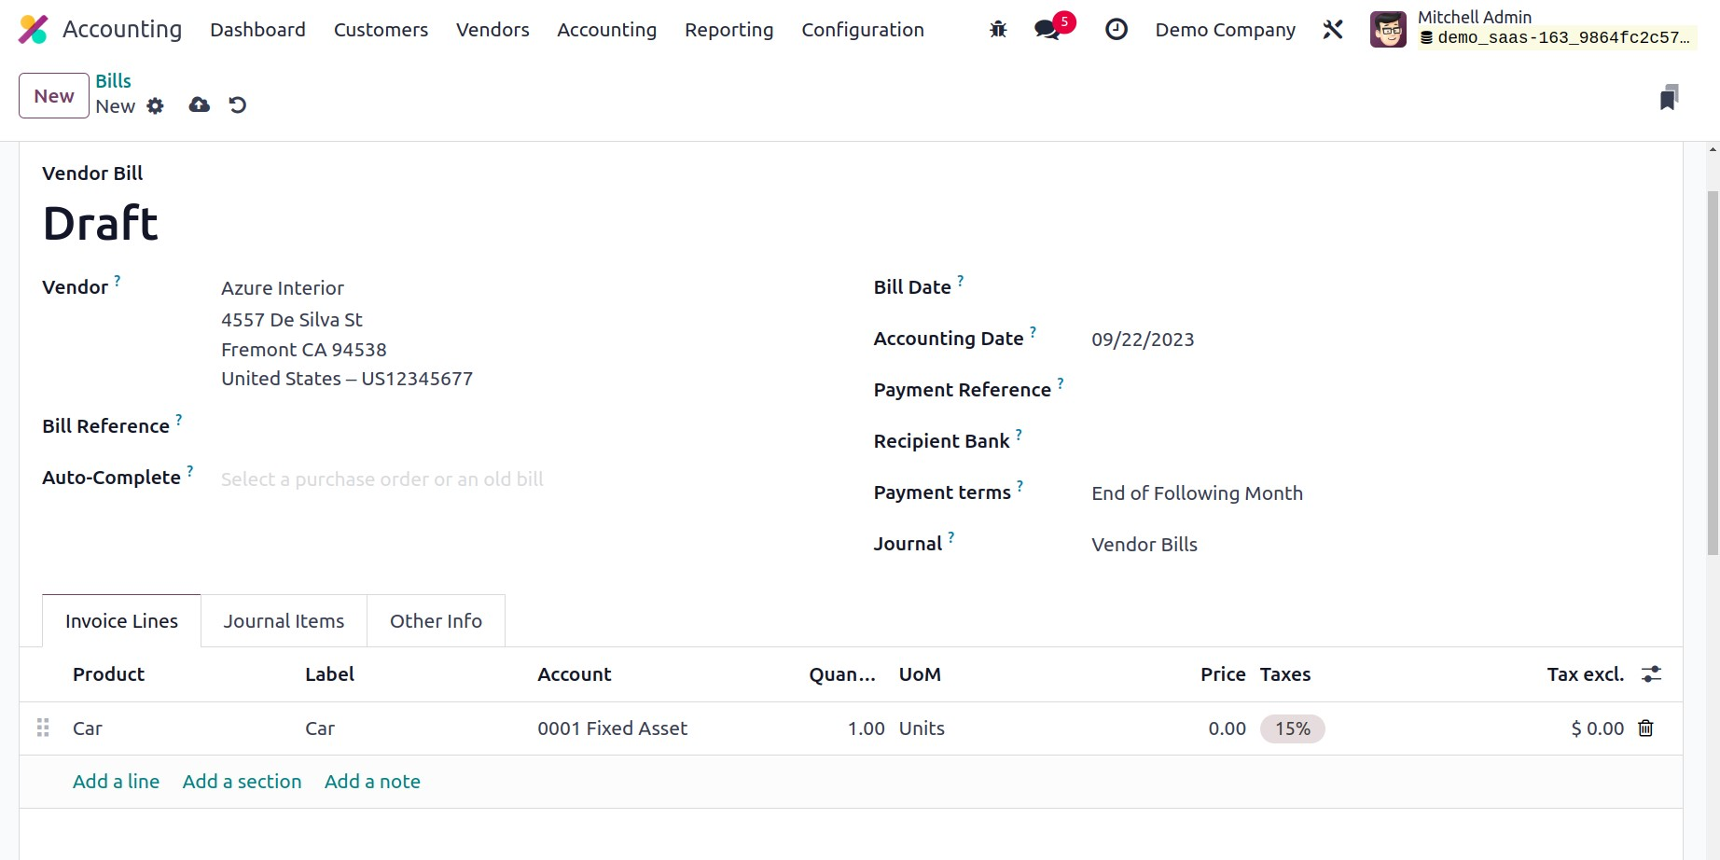The height and width of the screenshot is (860, 1720).
Task: Switch to the Journal Items tab
Action: pyautogui.click(x=284, y=621)
